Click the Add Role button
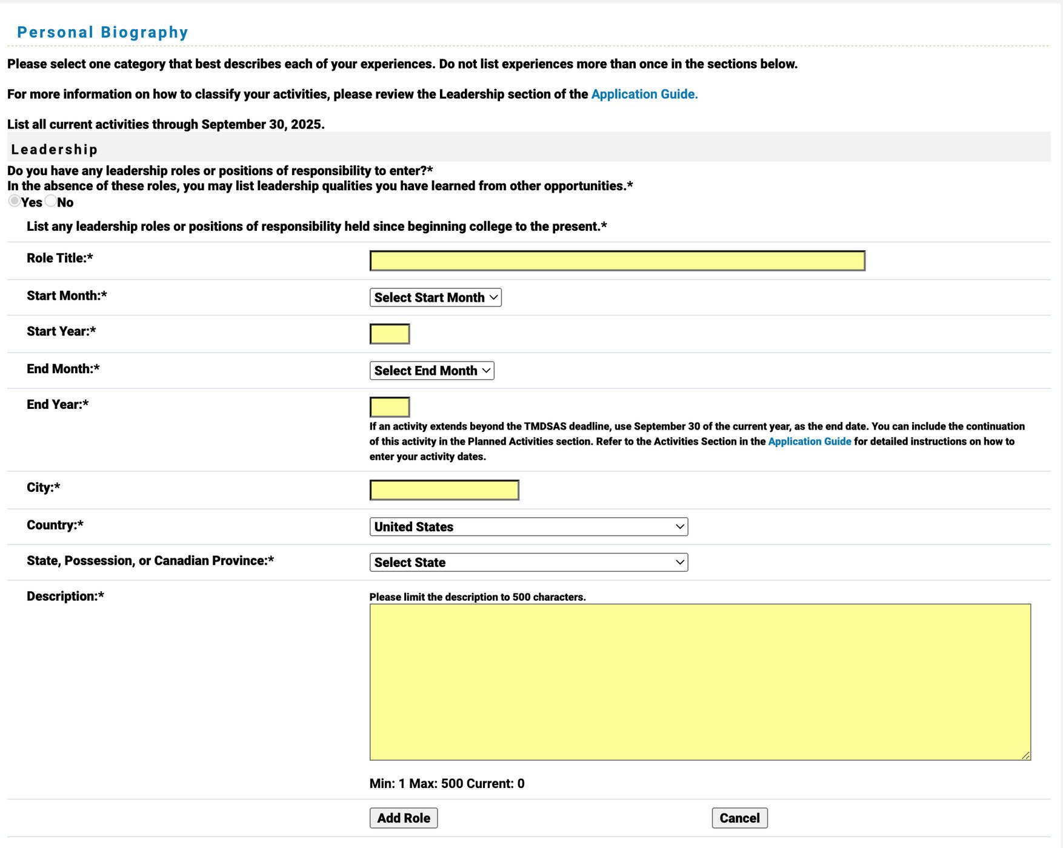Viewport: 1063px width, 848px height. 403,817
